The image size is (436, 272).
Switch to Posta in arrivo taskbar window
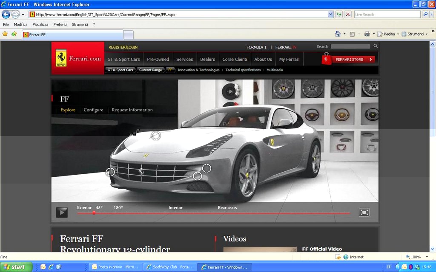[116, 267]
